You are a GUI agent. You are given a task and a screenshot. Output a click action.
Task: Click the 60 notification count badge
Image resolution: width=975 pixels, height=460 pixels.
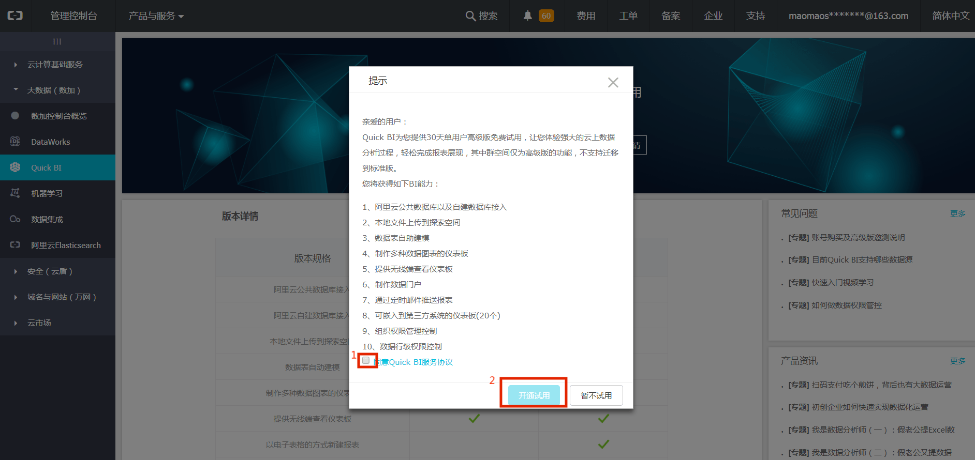[x=546, y=16]
